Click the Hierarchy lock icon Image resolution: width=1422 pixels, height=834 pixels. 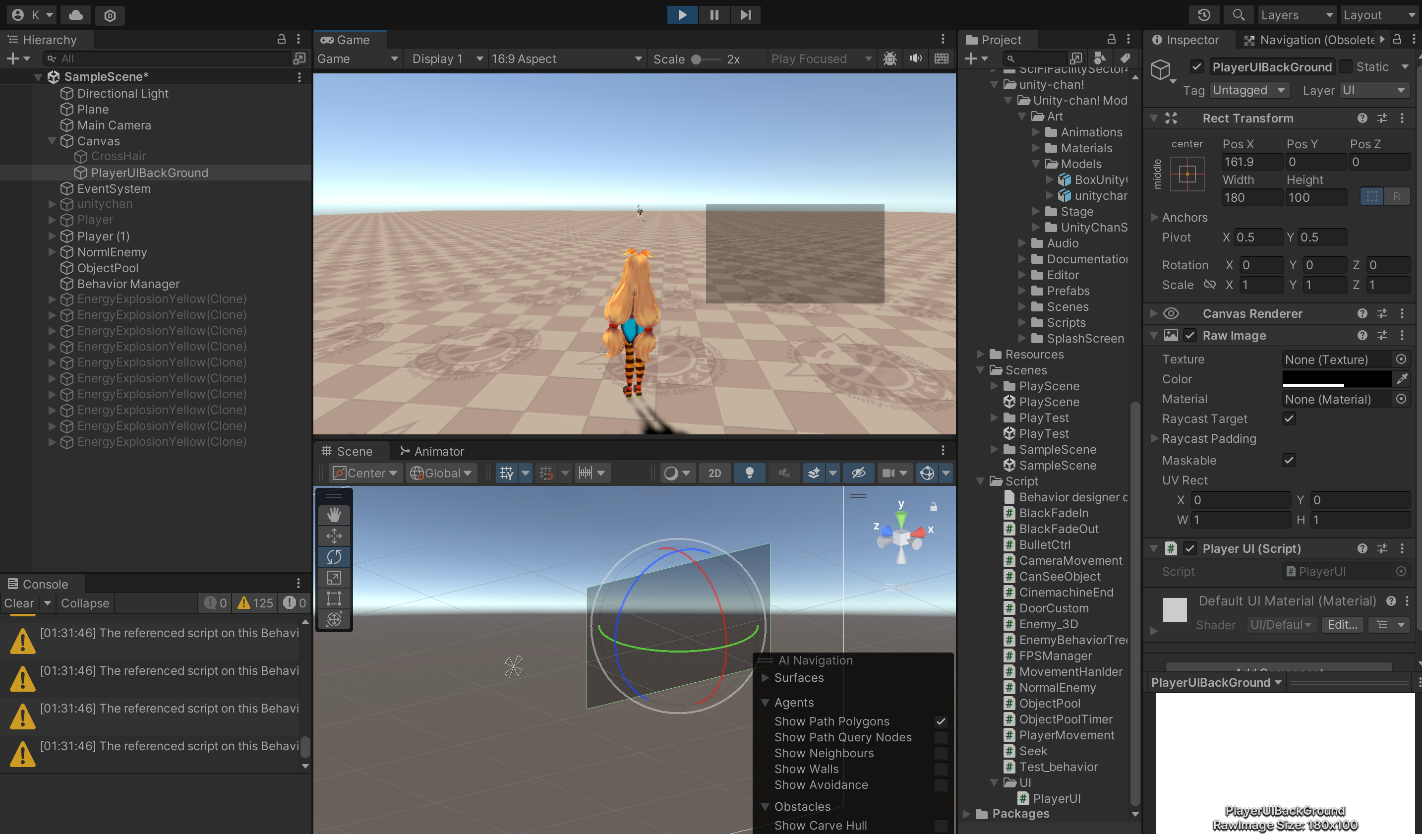[281, 39]
